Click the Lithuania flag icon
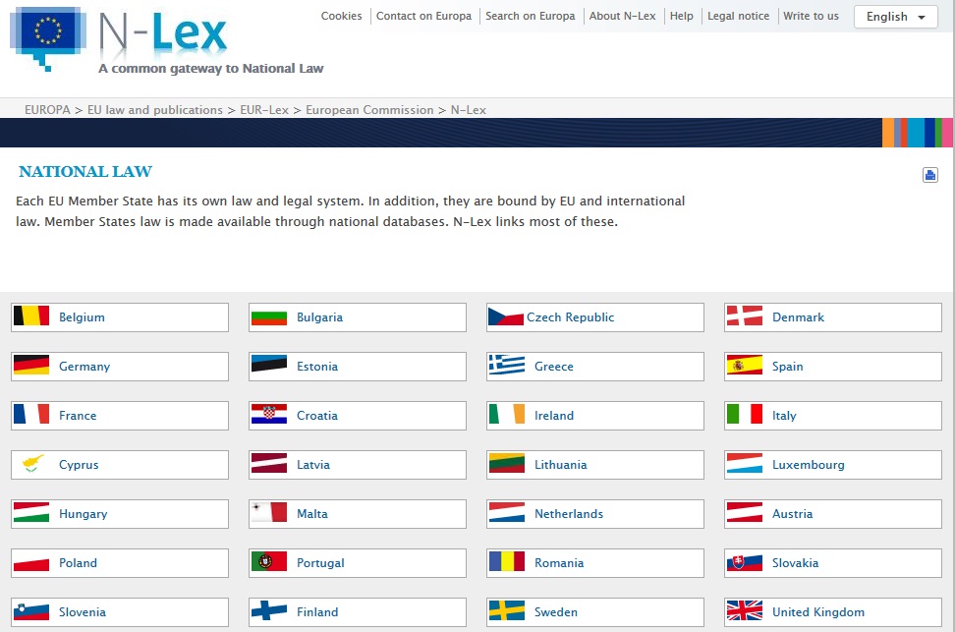Screen dimensions: 955x632 [506, 464]
